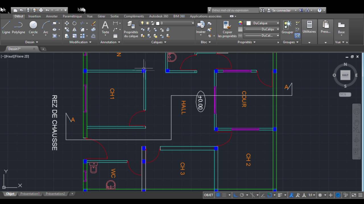Click the Offset tool icon

93,36
